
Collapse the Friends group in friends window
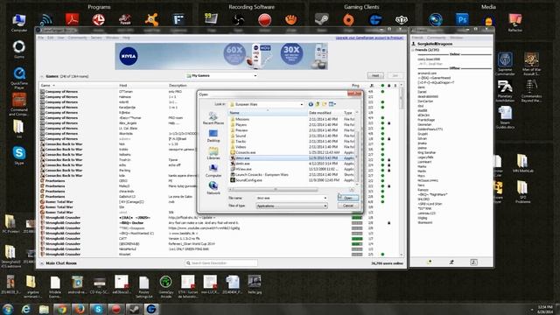(413, 51)
